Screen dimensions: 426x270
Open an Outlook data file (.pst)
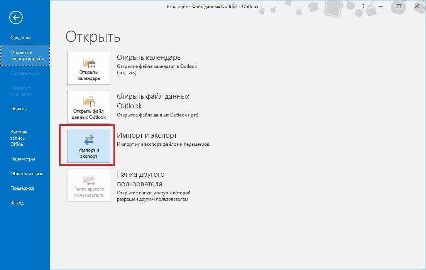pyautogui.click(x=88, y=107)
